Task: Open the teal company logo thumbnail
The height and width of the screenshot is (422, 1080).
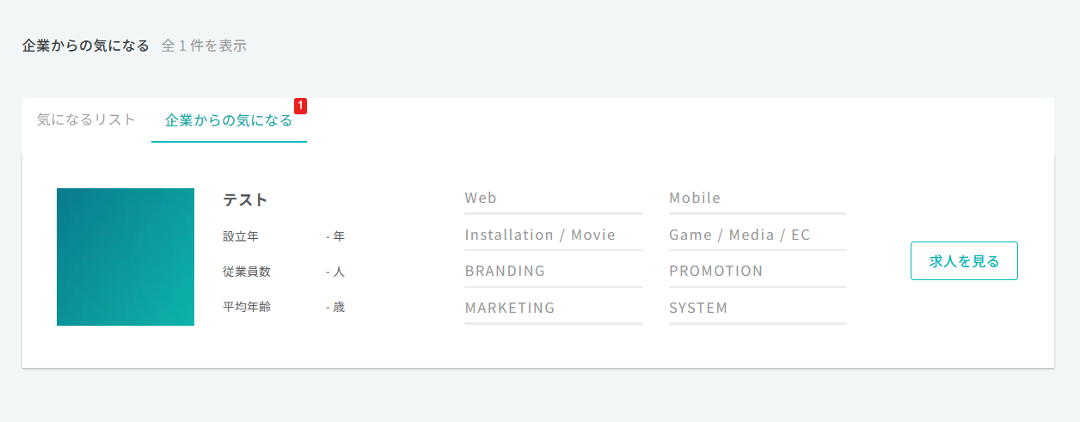Action: pyautogui.click(x=126, y=257)
